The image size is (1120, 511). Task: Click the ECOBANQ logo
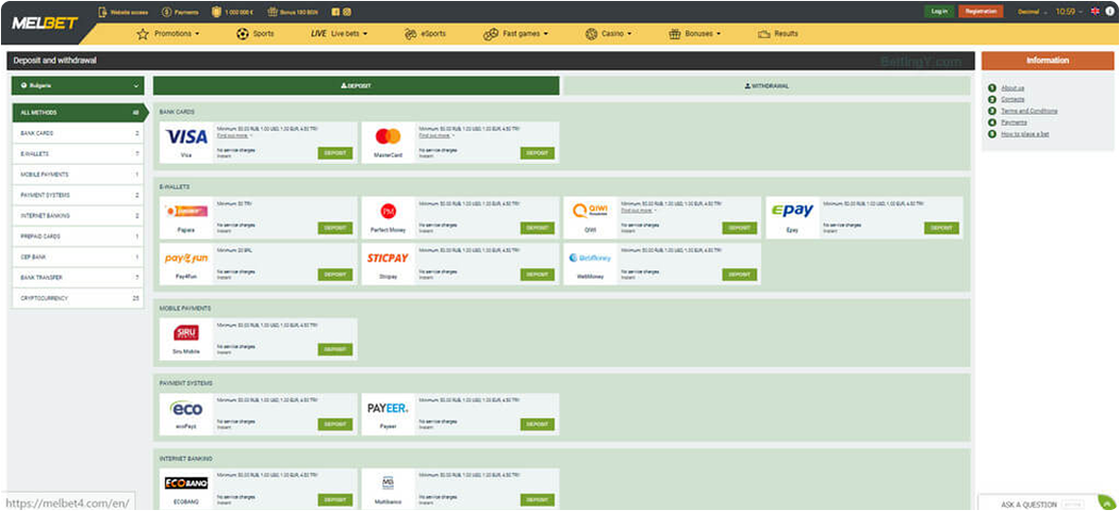tap(186, 484)
